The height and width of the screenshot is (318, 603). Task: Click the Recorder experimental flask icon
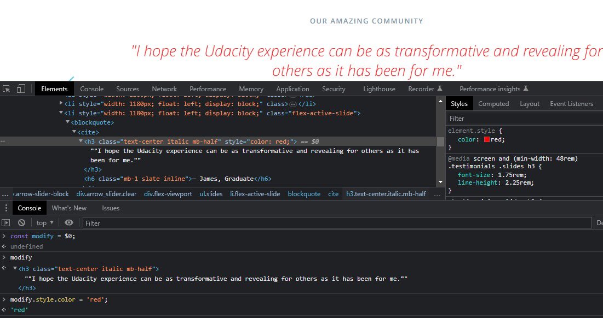pos(440,89)
